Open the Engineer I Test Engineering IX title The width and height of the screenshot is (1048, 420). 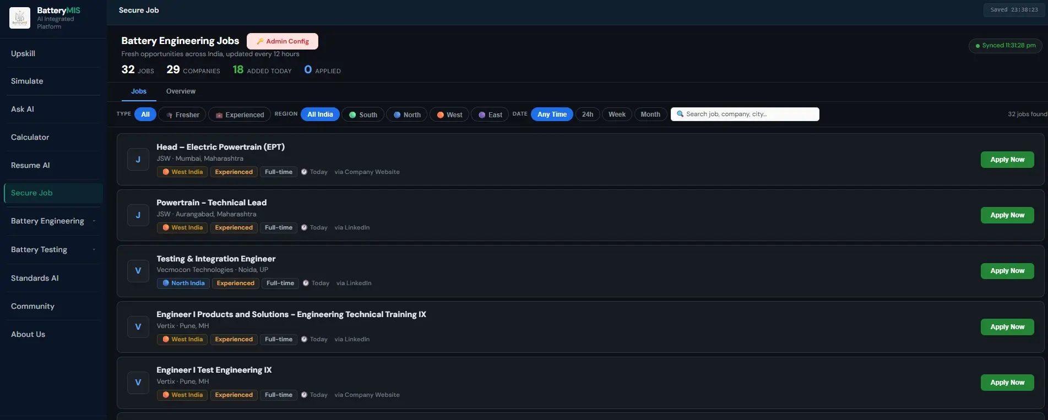pos(214,370)
